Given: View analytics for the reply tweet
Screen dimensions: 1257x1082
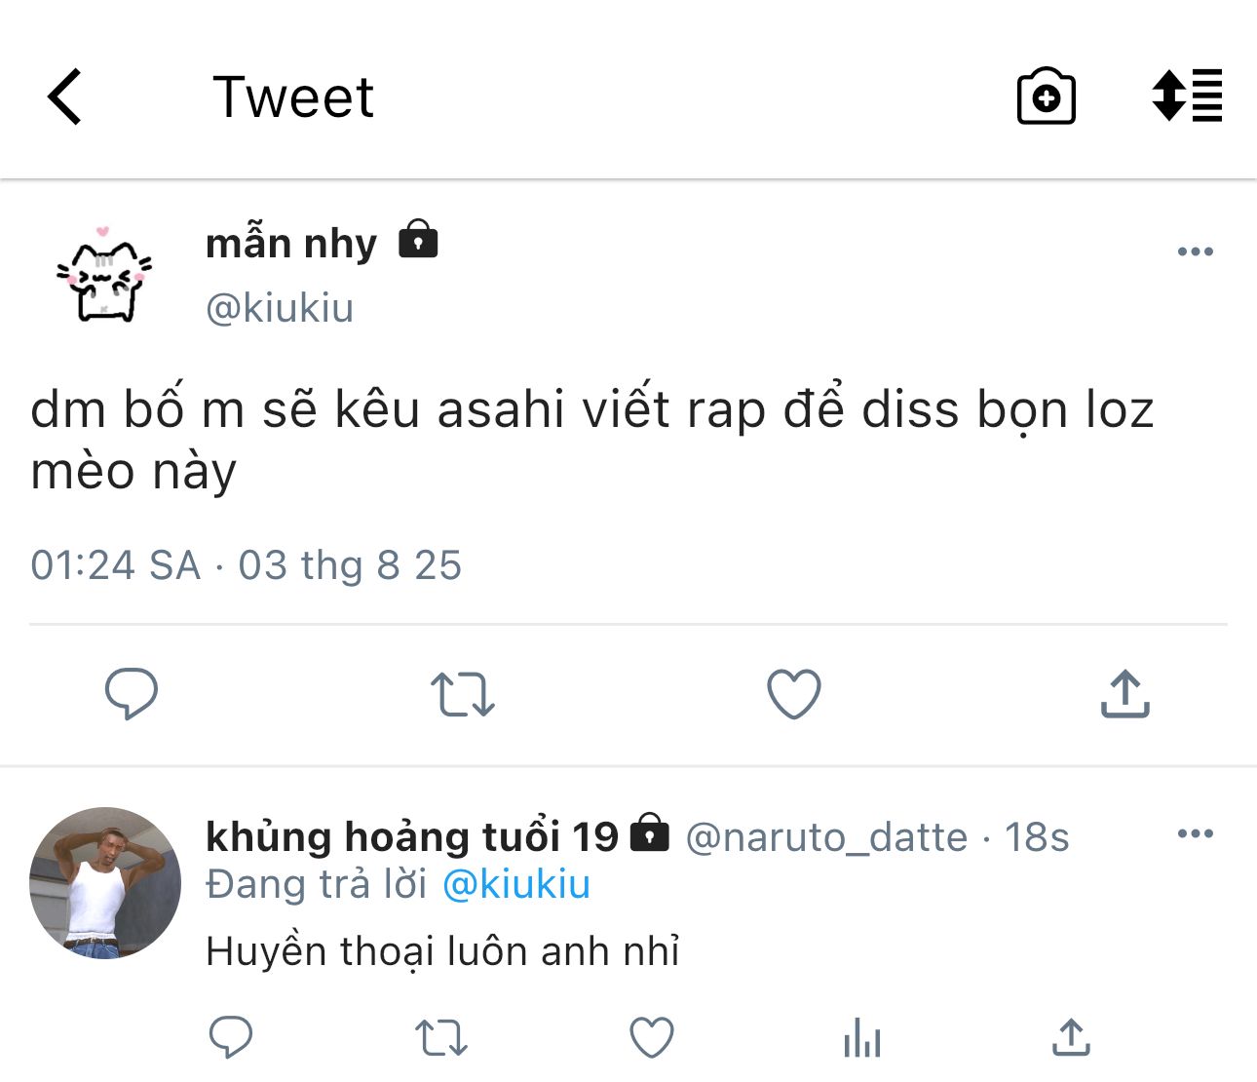Looking at the screenshot, I should 862,1037.
